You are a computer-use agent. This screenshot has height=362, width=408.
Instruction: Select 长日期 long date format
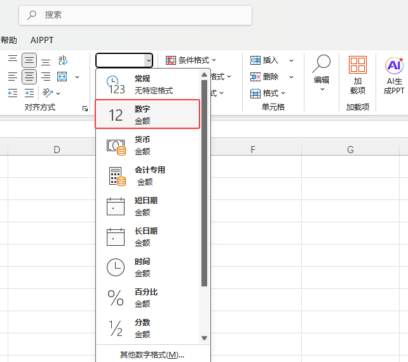(x=147, y=237)
